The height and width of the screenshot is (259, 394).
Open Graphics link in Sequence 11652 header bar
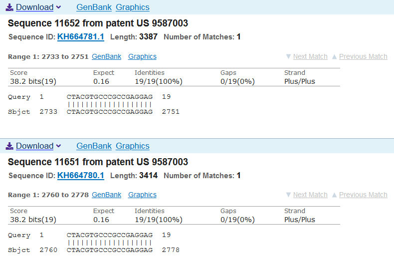(x=132, y=7)
